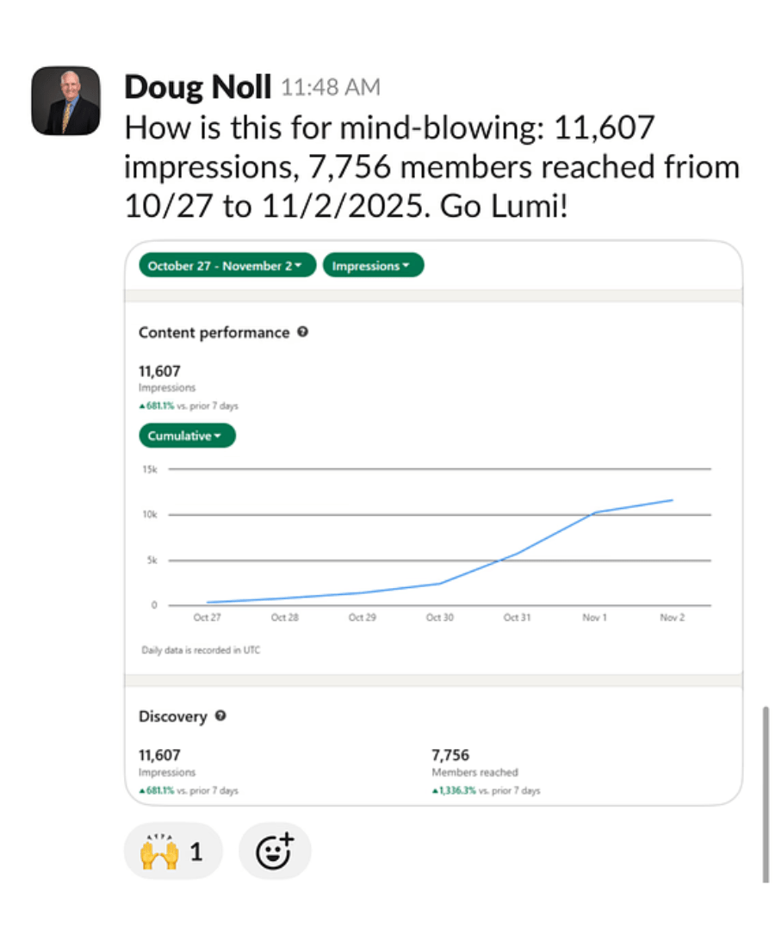
Task: Expand the Cumulative view dropdown
Action: click(x=186, y=436)
